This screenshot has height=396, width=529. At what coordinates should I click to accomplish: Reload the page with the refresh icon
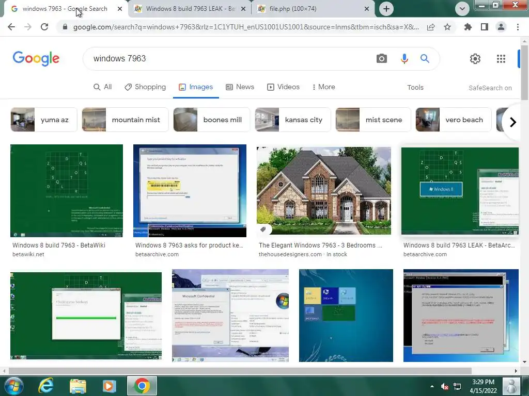(x=44, y=27)
